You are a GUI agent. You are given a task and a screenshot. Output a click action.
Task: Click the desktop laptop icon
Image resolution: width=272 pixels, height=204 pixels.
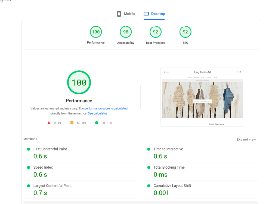pos(146,14)
